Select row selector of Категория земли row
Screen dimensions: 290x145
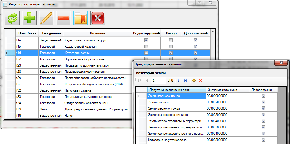coord(10,53)
